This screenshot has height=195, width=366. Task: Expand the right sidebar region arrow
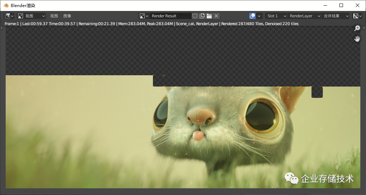tap(364, 28)
